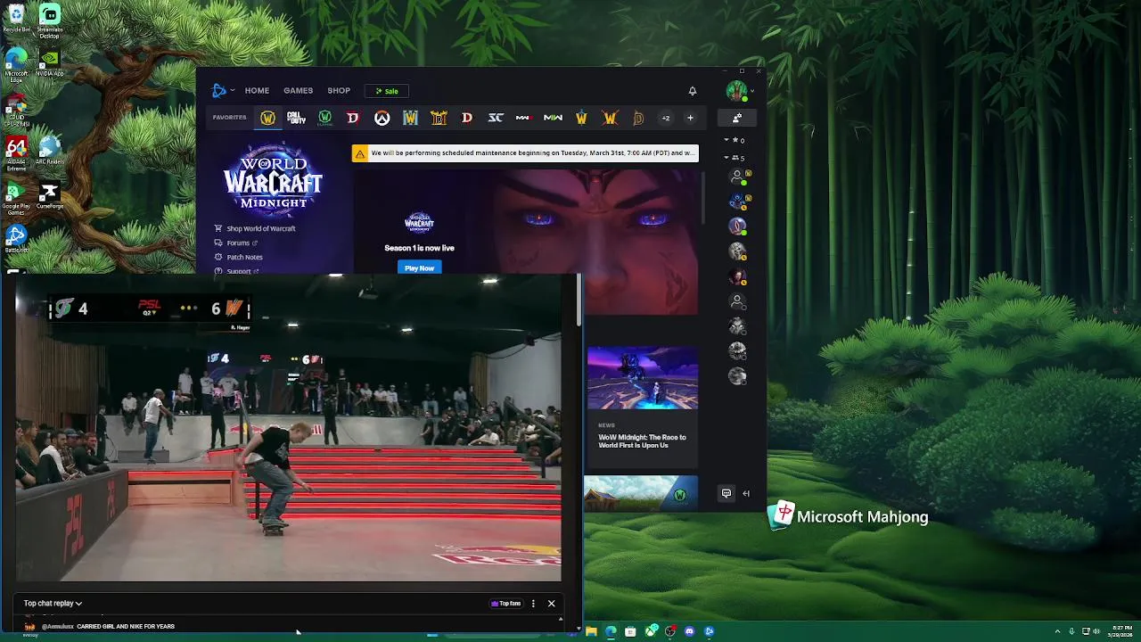Image resolution: width=1141 pixels, height=642 pixels.
Task: Click the green Sale button
Action: click(x=387, y=91)
